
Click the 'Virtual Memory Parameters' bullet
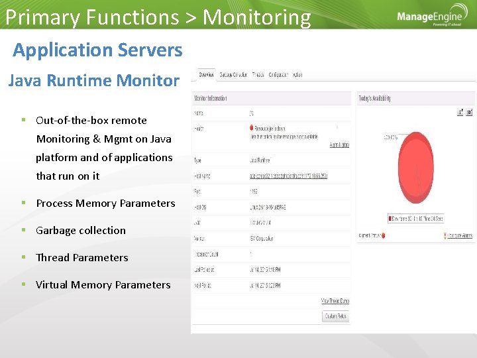point(103,284)
